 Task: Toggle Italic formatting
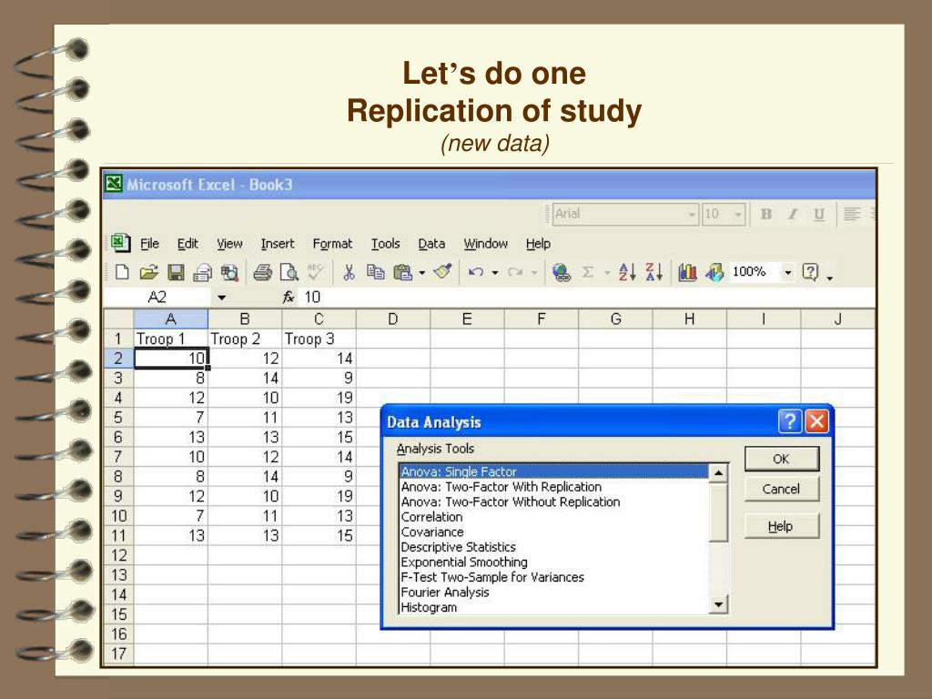click(793, 214)
